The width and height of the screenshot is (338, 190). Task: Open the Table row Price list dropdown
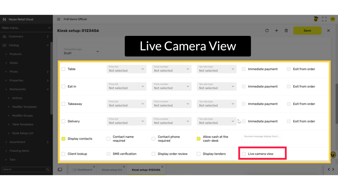click(x=126, y=69)
